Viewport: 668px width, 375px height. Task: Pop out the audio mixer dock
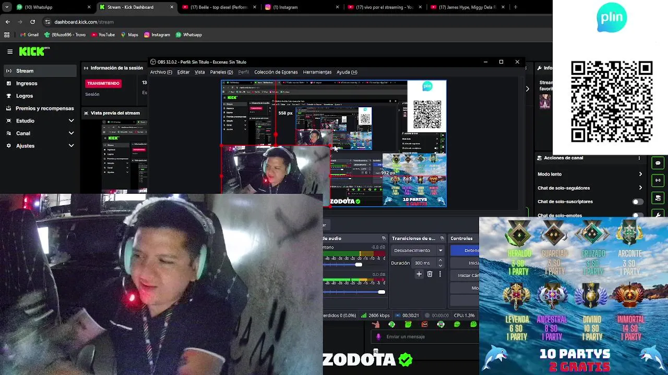pos(385,239)
